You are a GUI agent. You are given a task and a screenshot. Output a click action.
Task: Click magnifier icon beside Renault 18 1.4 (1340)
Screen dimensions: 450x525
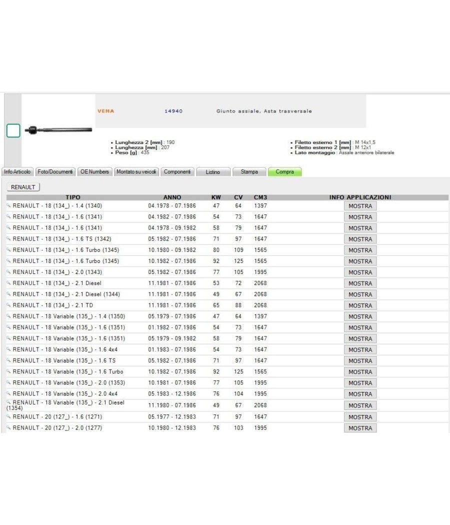(x=8, y=205)
